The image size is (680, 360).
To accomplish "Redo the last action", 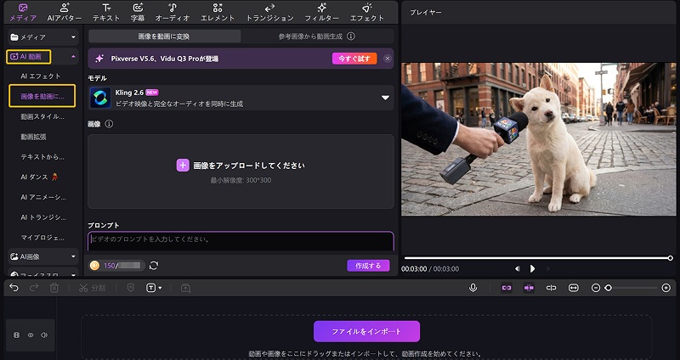I will click(x=34, y=288).
